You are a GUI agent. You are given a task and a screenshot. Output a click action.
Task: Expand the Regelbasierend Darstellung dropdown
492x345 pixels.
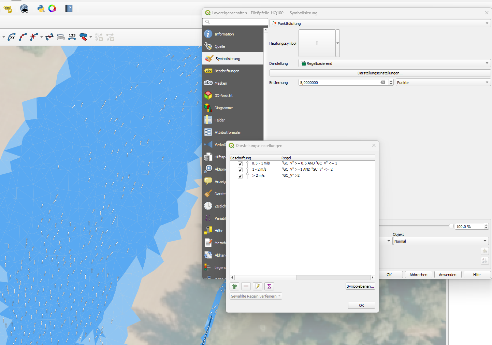[394, 63]
